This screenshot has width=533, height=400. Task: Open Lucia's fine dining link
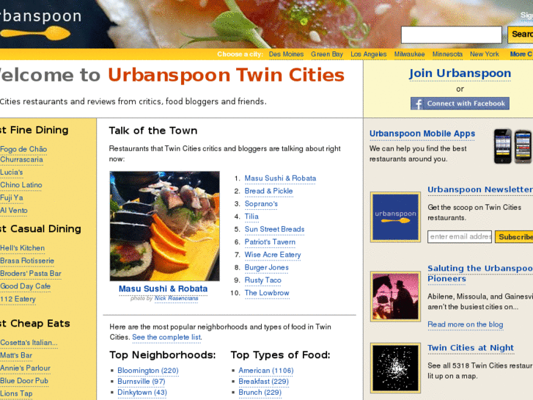click(x=11, y=172)
